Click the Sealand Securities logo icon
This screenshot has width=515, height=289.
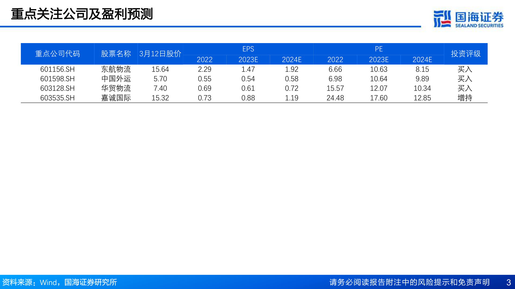click(x=442, y=19)
